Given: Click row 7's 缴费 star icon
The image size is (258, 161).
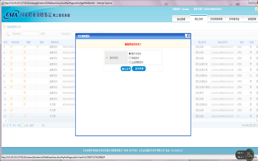Looking at the screenshot, I should 25,70.
